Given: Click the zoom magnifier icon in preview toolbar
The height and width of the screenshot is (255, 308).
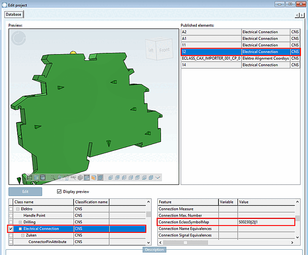Looking at the screenshot, I should [53, 178].
